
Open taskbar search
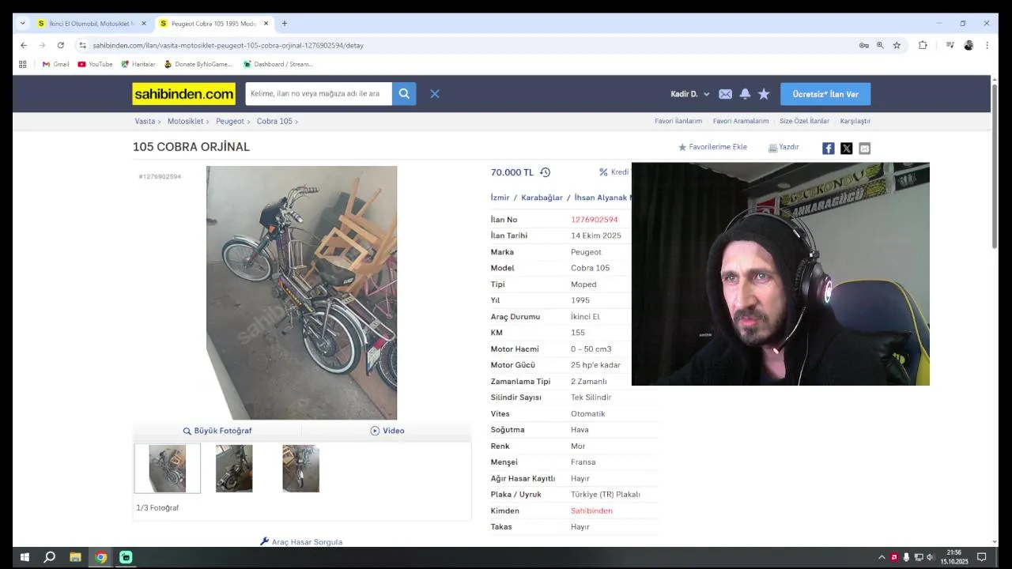(49, 557)
